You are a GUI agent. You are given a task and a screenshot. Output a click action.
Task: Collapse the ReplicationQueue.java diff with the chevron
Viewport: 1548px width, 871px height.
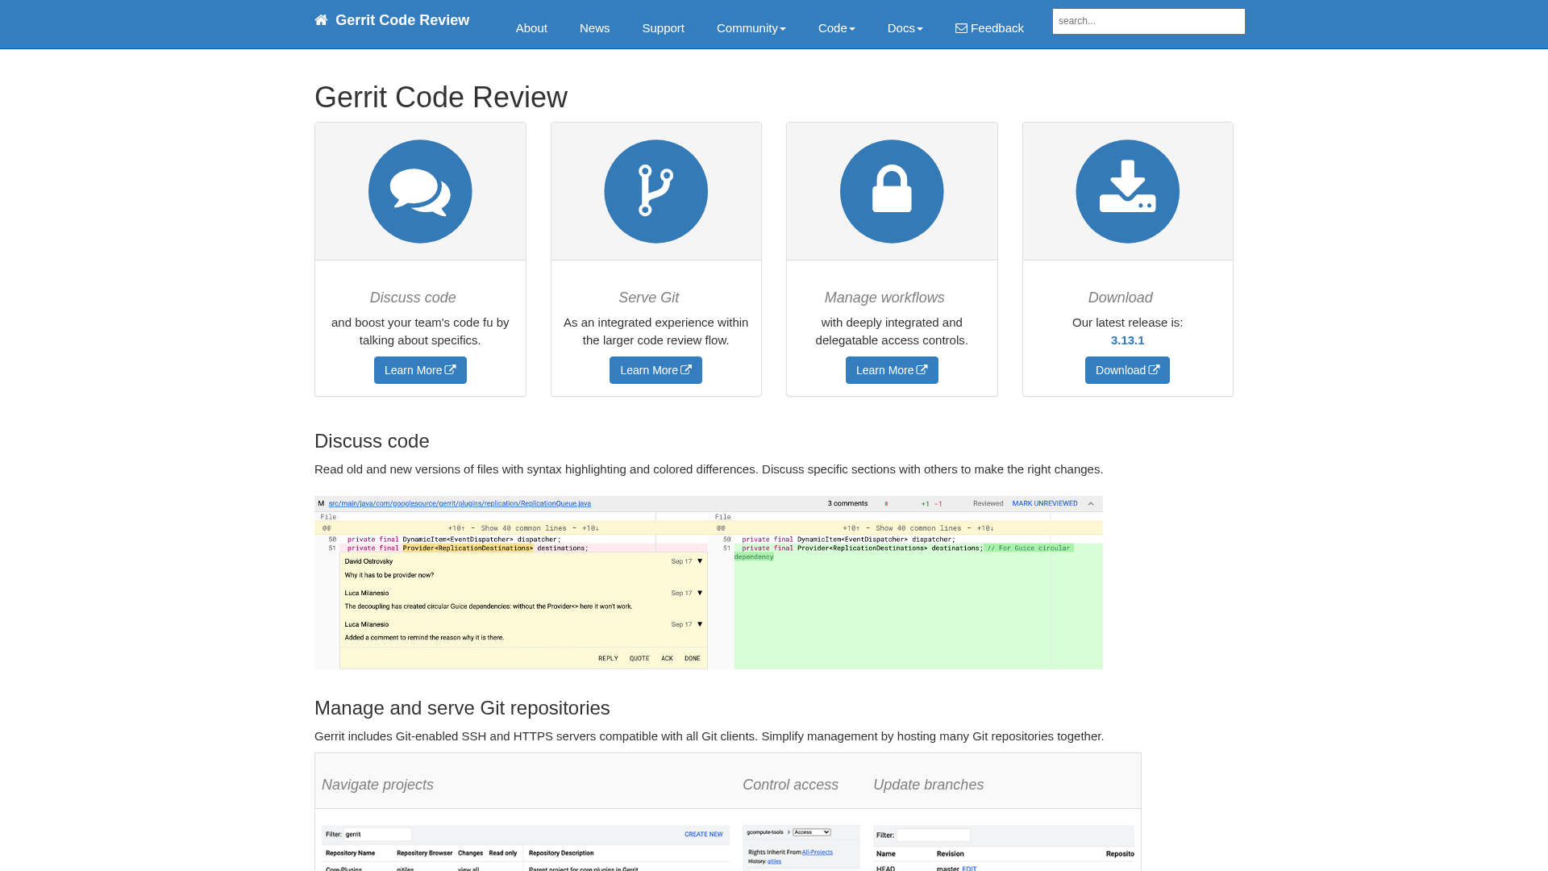1091,503
